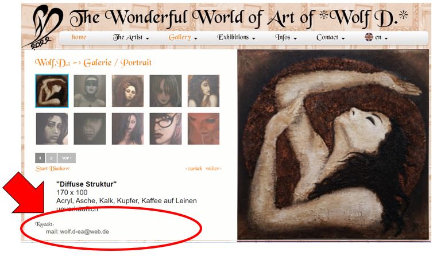Open the Infos menu
The image size is (433, 256).
[x=286, y=37]
